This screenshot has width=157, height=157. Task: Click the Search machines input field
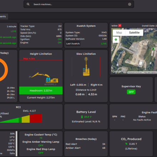[x=79, y=4]
